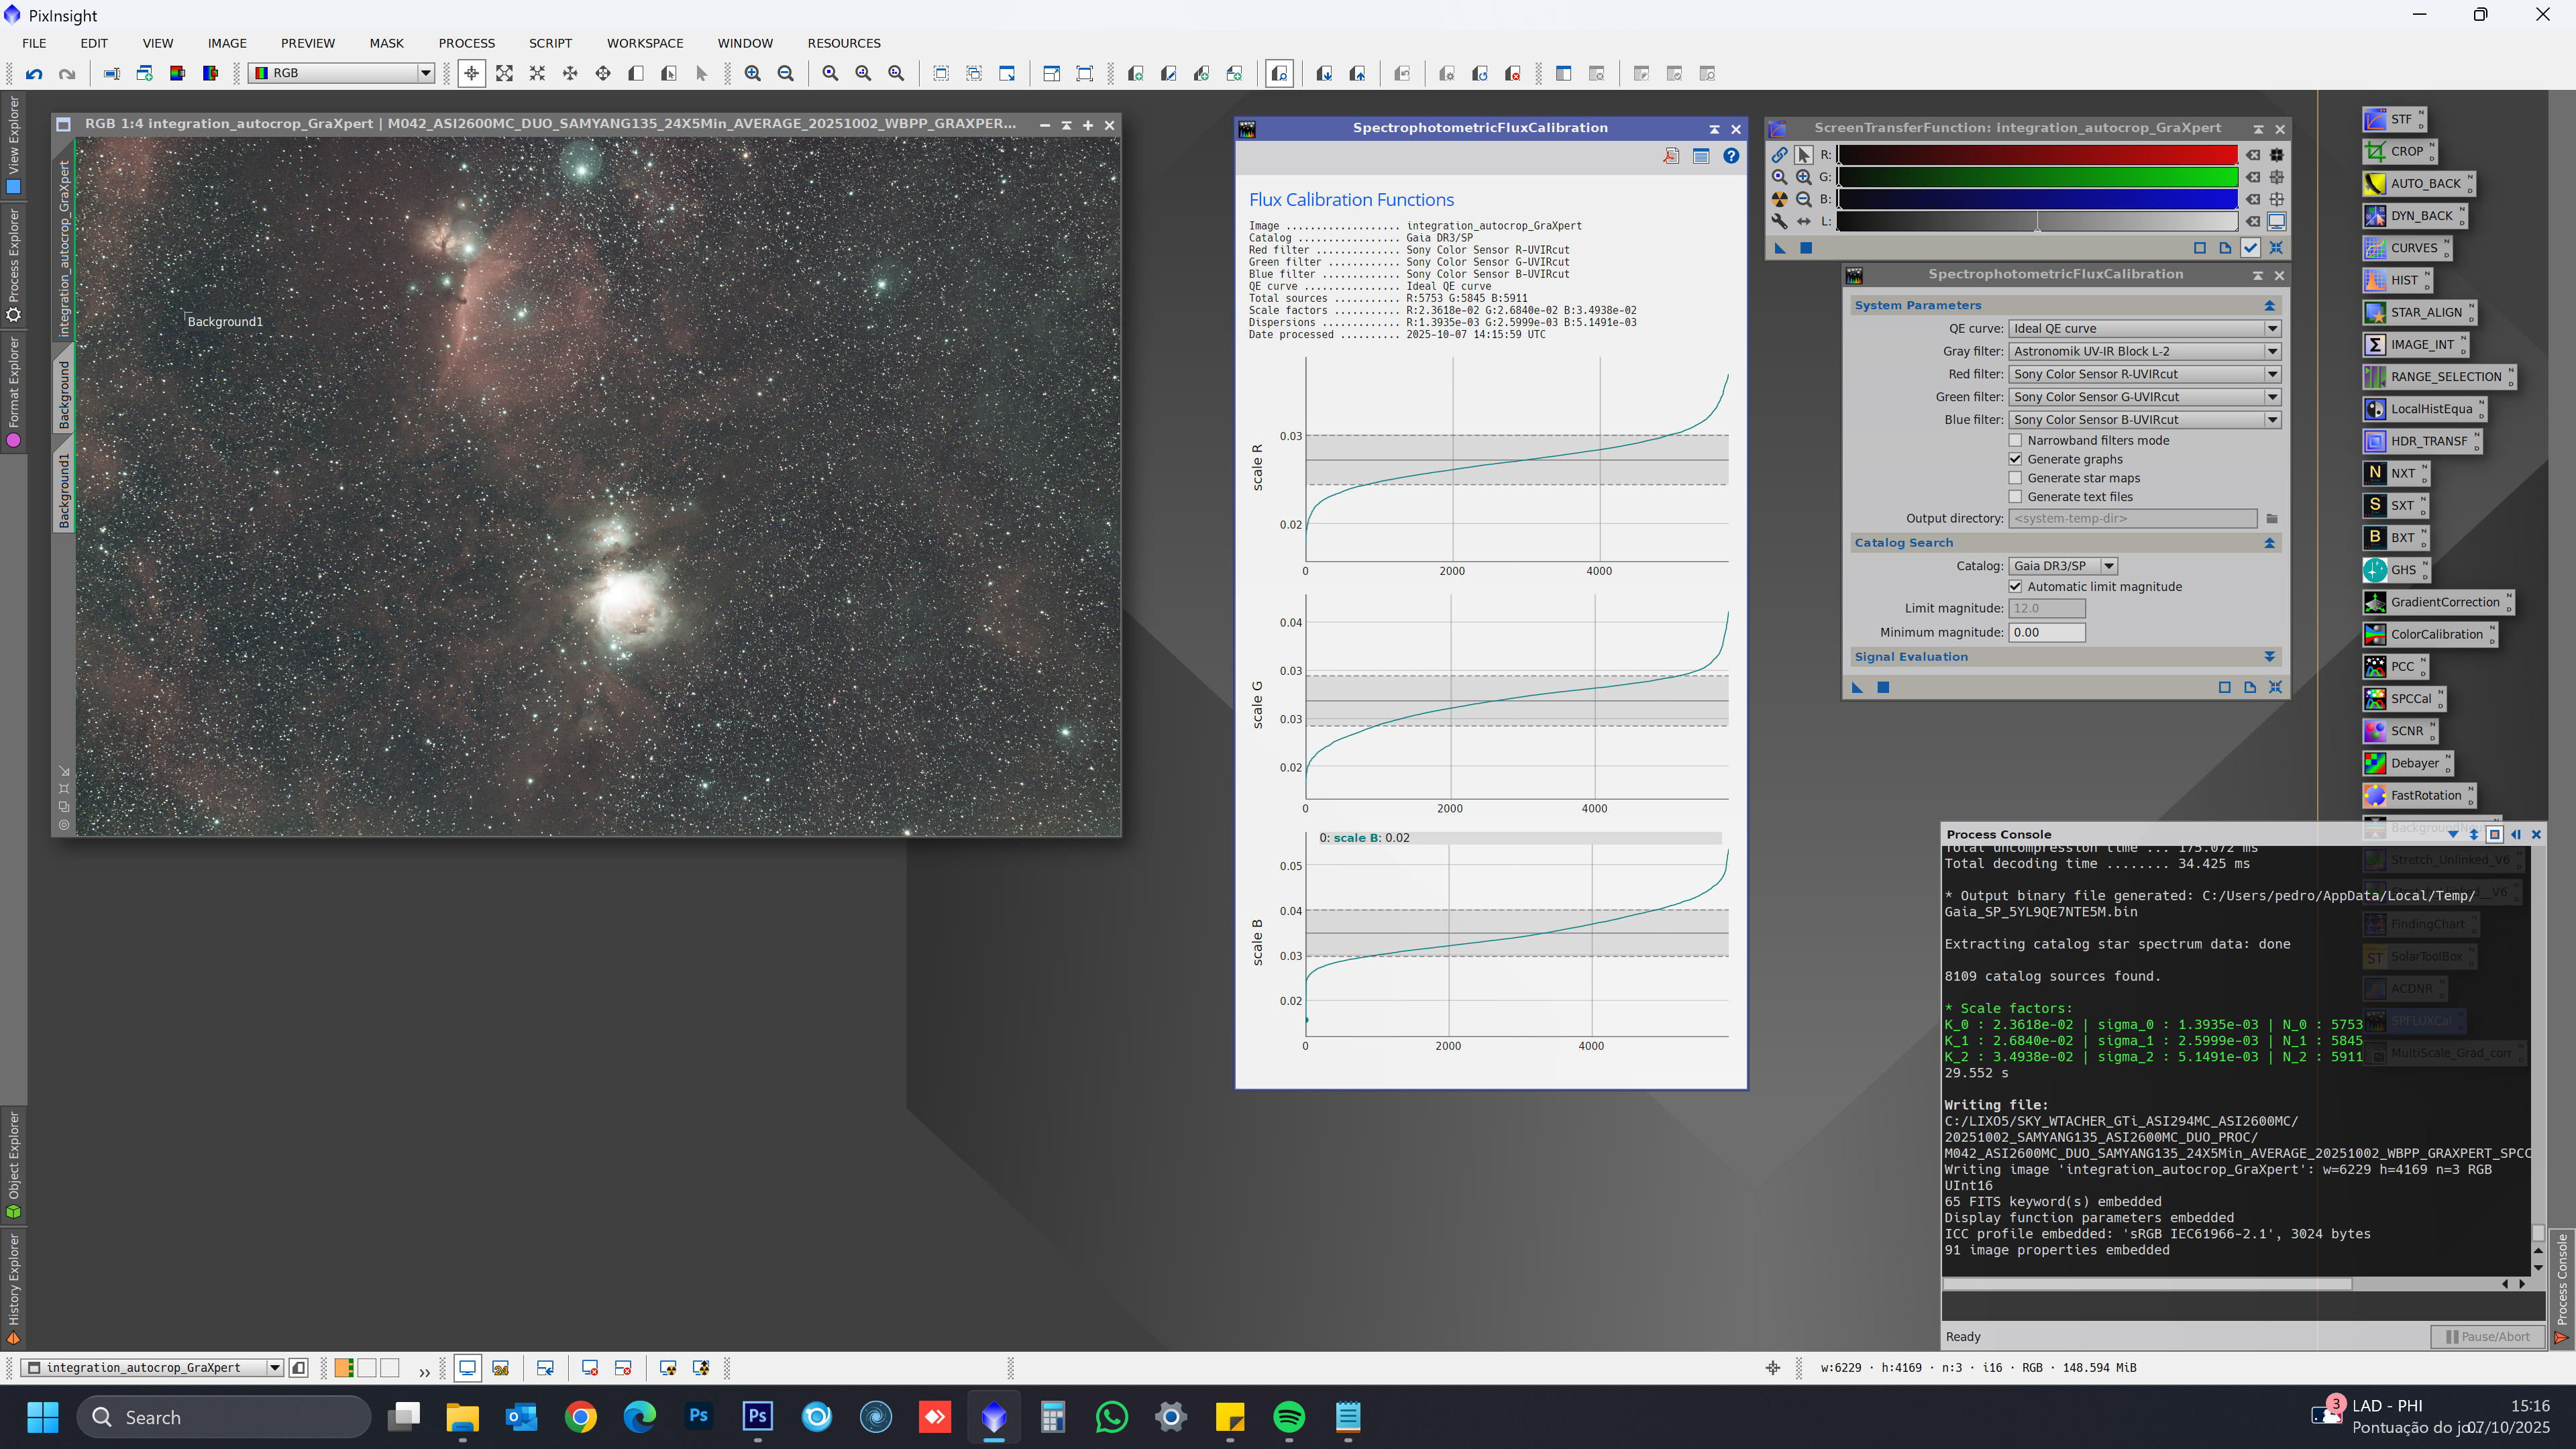This screenshot has height=1449, width=2576.
Task: Enable Narrowband filters mode checkbox
Action: click(x=2016, y=440)
